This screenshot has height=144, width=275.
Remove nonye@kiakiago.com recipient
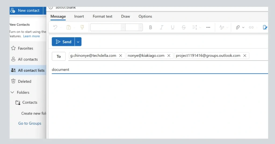coord(169,56)
